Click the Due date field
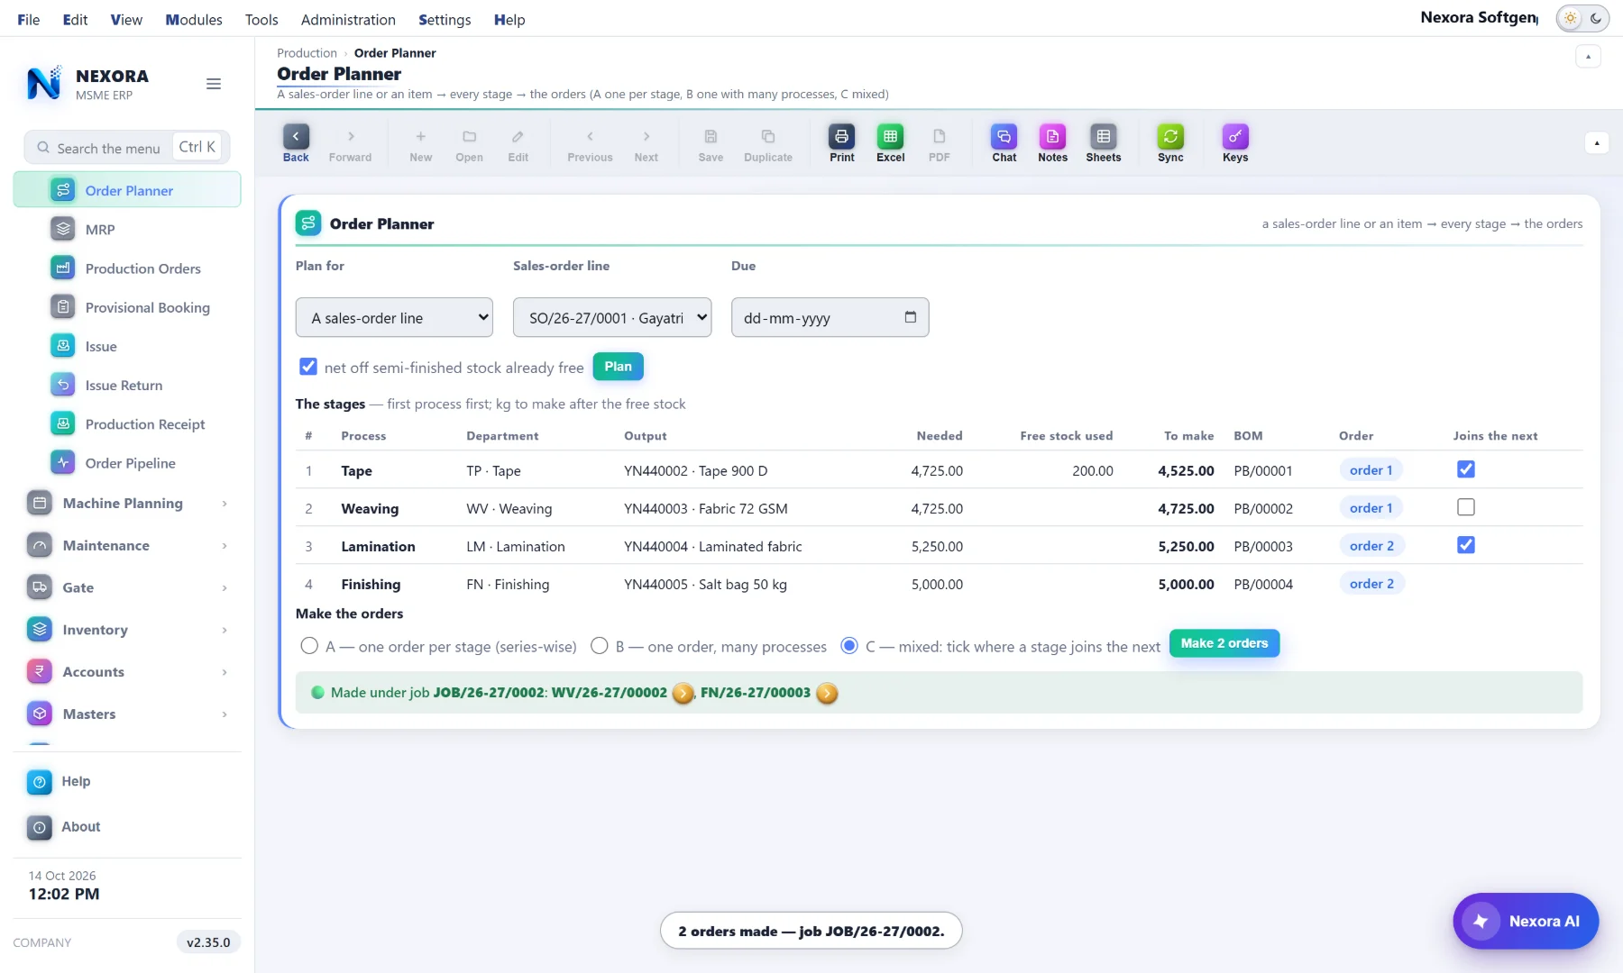This screenshot has height=973, width=1623. point(830,317)
